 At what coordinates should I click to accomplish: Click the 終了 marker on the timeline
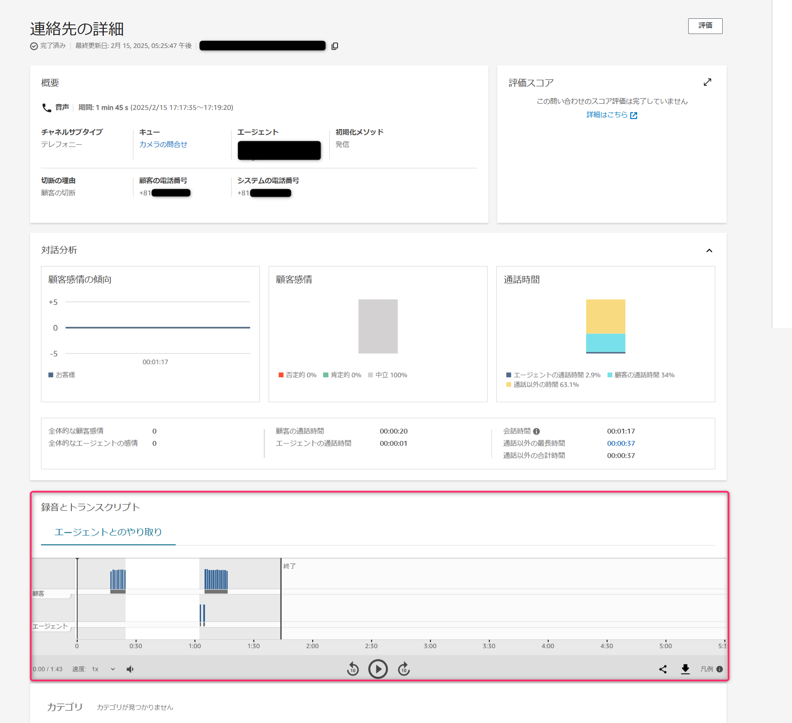click(289, 566)
